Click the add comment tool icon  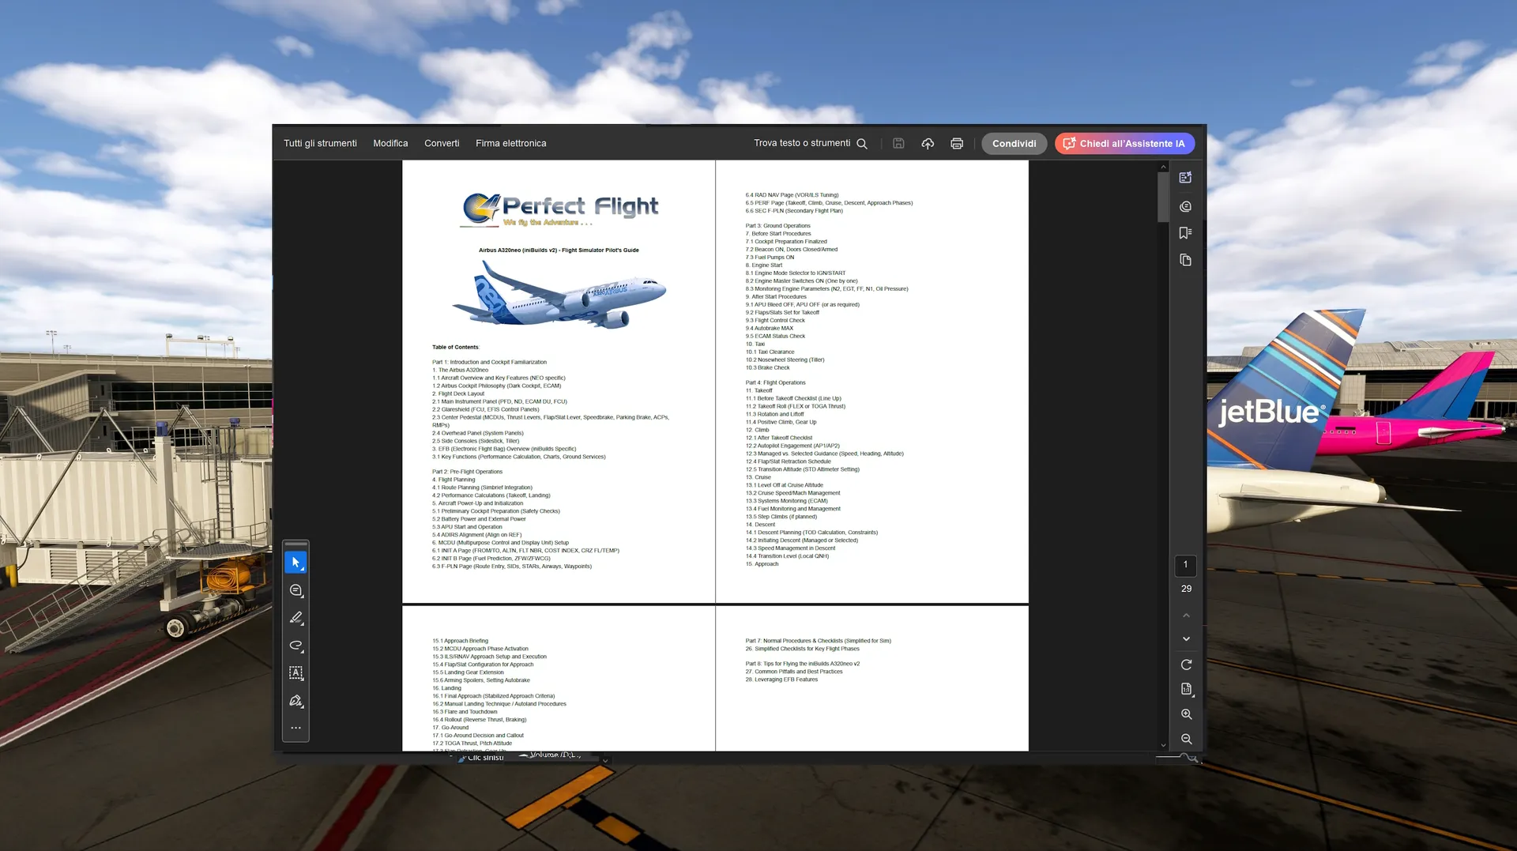[x=295, y=590]
